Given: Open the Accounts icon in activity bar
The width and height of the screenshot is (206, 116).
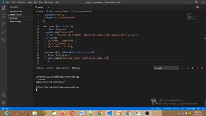Looking at the screenshot, I should 4,95.
